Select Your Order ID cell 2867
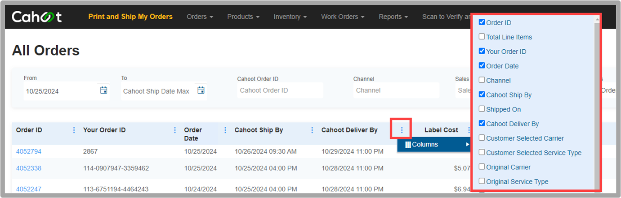Viewport: 621px width, 198px height. click(90, 151)
